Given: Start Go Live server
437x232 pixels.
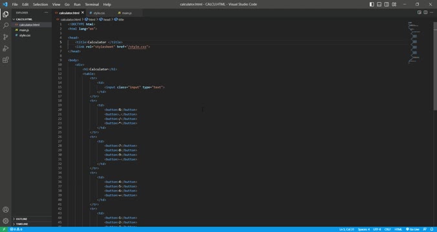Looking at the screenshot, I should click(412, 229).
